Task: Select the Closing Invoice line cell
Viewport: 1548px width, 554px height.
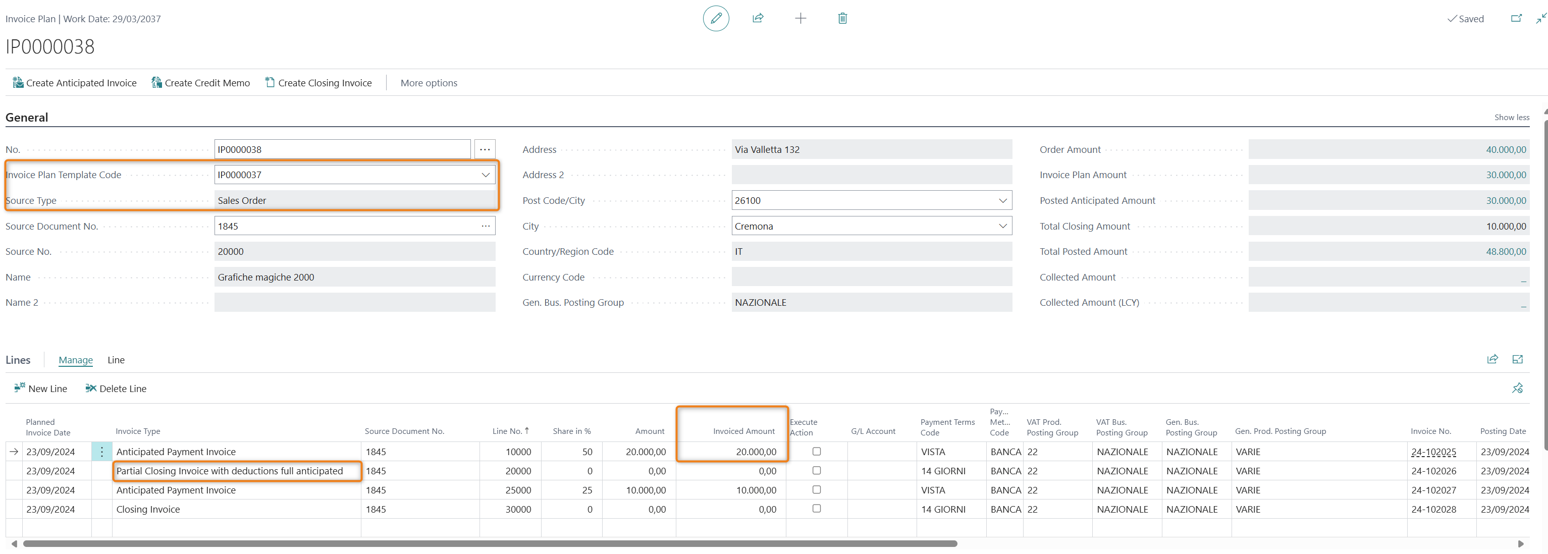Action: point(237,510)
